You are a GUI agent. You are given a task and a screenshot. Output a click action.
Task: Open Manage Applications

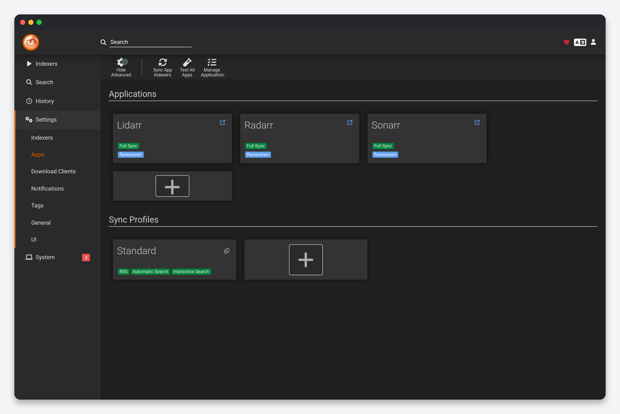click(212, 68)
